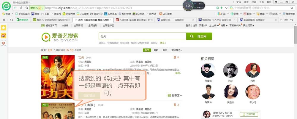Select the 最新 sort option
Image resolution: width=297 pixels, height=119 pixels.
tap(156, 50)
